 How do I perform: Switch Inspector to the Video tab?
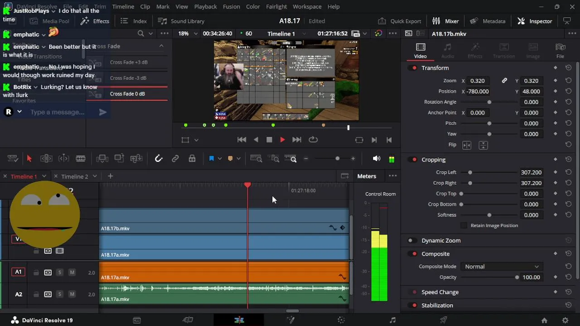[420, 51]
